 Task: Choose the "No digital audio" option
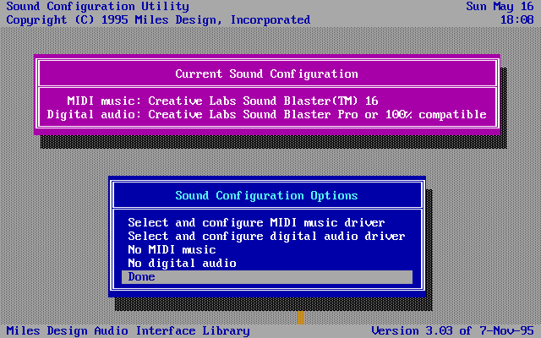183,263
